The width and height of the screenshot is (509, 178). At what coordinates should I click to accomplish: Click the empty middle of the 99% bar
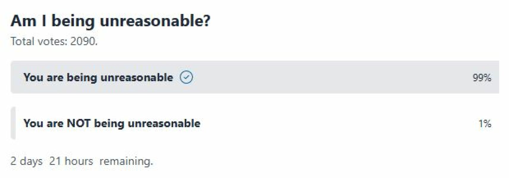(x=327, y=77)
